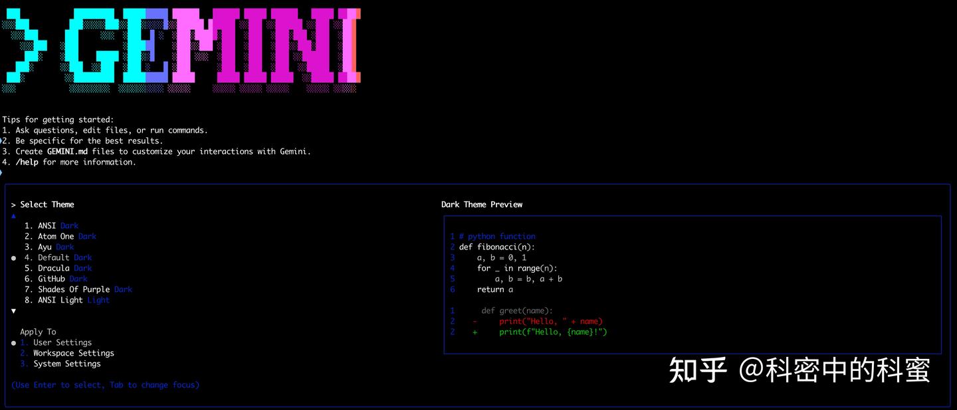Choose the Ayu Dark theme

point(56,246)
